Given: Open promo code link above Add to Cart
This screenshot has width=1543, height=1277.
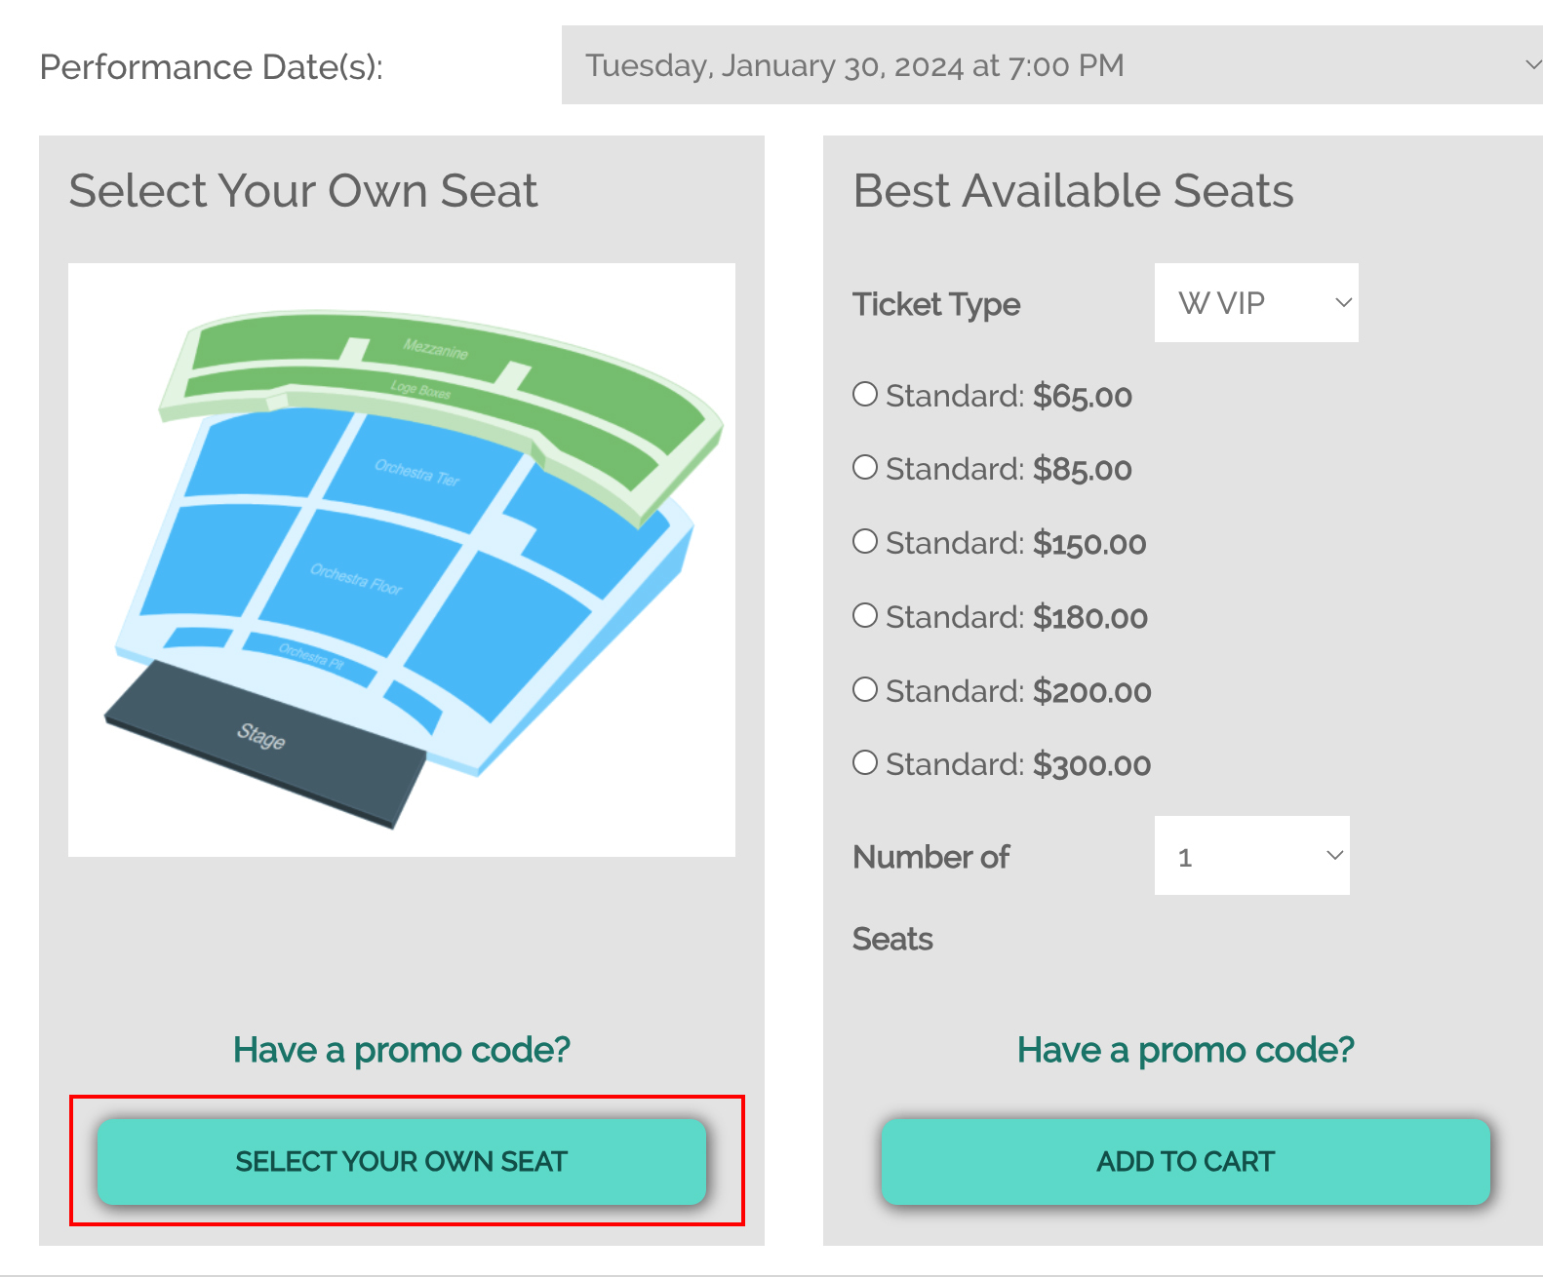Looking at the screenshot, I should 1185,1050.
